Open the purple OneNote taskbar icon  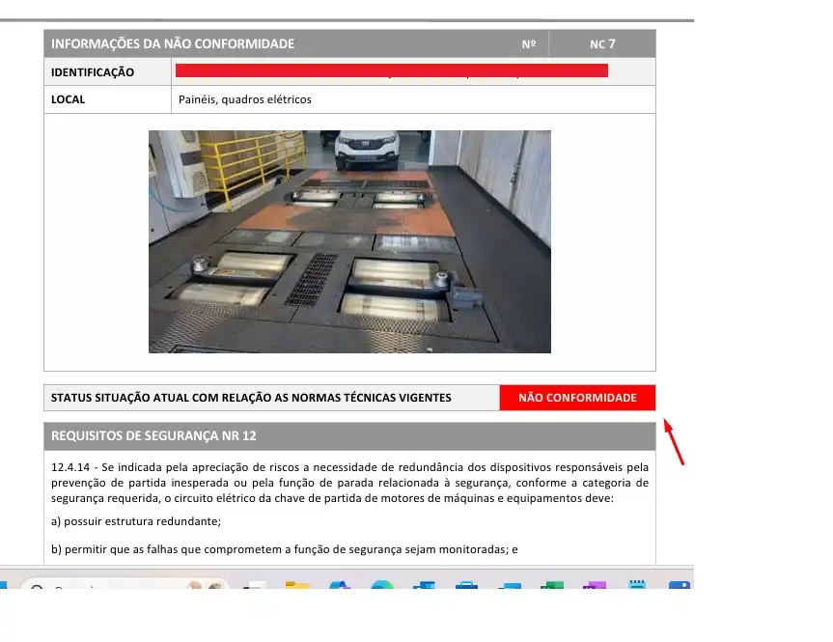point(594,585)
